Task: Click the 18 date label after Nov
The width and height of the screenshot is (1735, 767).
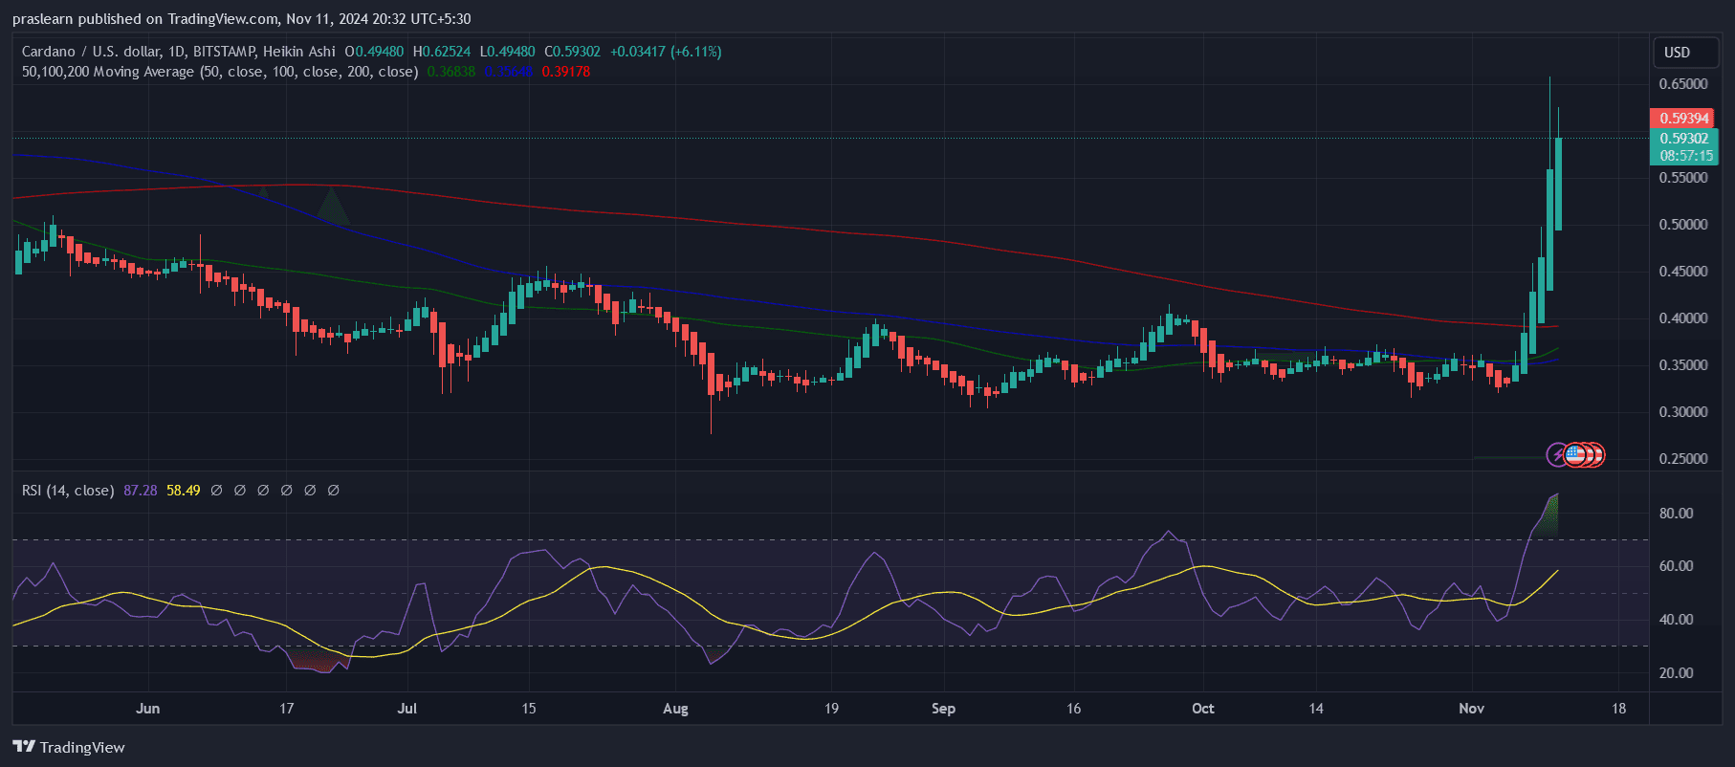Action: 1618,709
